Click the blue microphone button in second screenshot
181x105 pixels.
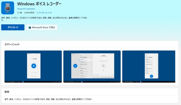[x=75, y=66]
